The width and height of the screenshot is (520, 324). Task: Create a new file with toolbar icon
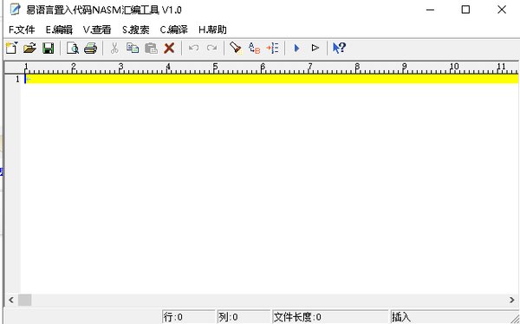[x=11, y=49]
